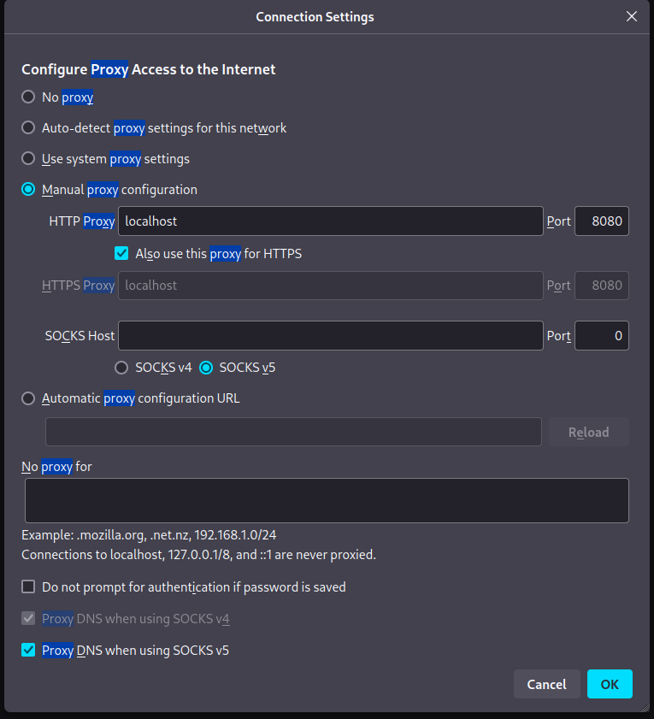Uncheck Also use this proxy for HTTPS

coord(121,254)
